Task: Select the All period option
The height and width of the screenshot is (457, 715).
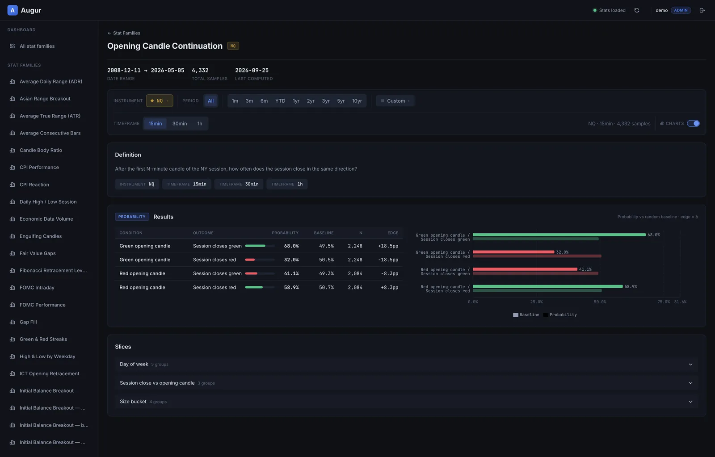Action: 211,101
